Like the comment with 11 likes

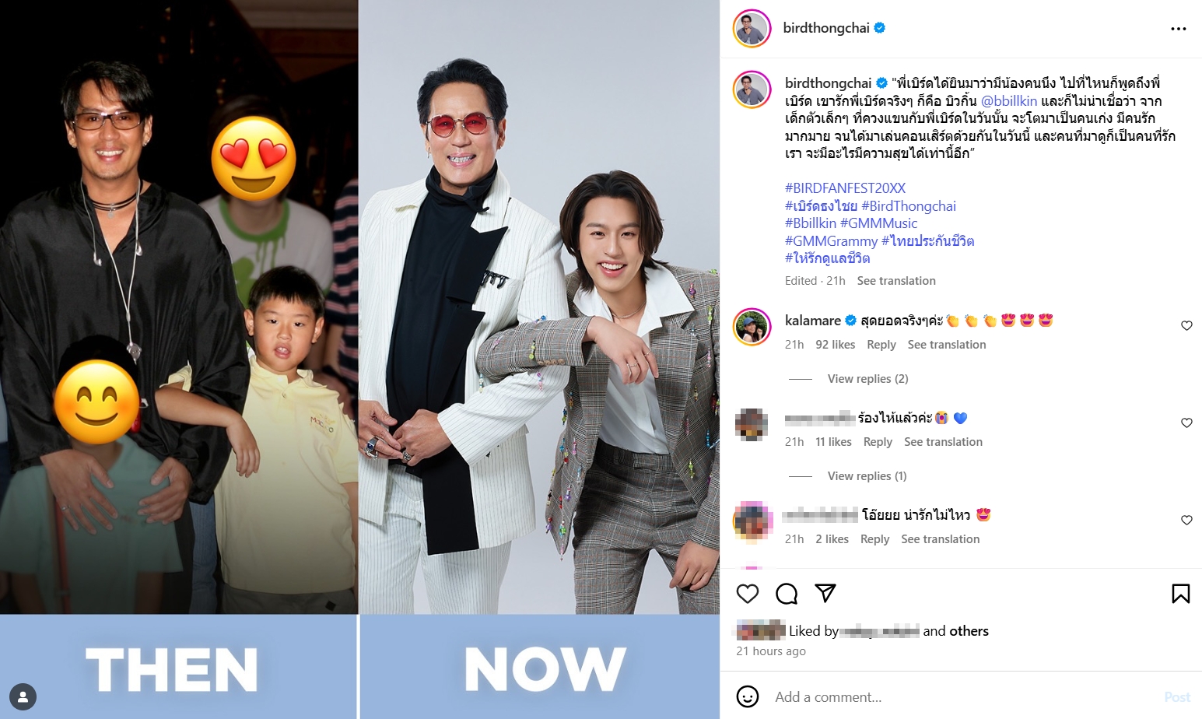click(x=1186, y=423)
